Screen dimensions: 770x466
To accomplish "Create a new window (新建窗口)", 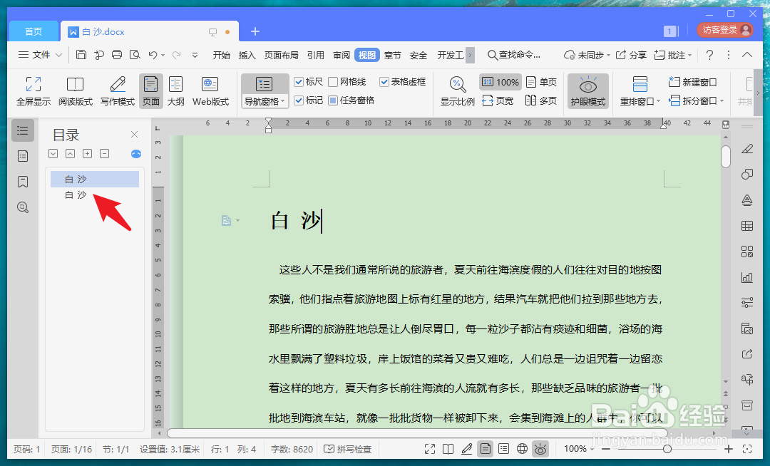I will [692, 82].
